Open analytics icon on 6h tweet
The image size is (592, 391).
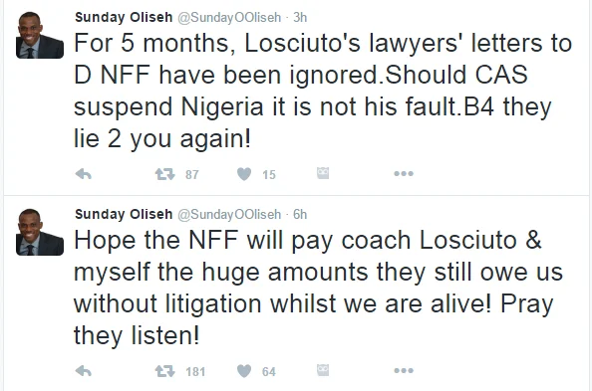pyautogui.click(x=323, y=370)
